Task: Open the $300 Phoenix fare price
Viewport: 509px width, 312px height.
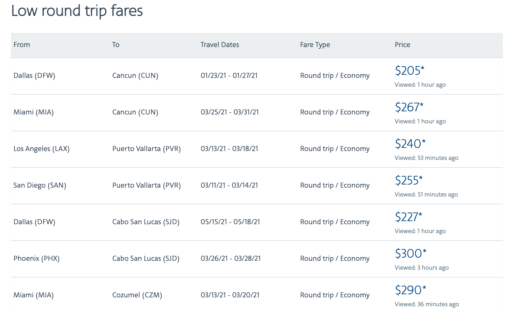Action: (x=410, y=253)
